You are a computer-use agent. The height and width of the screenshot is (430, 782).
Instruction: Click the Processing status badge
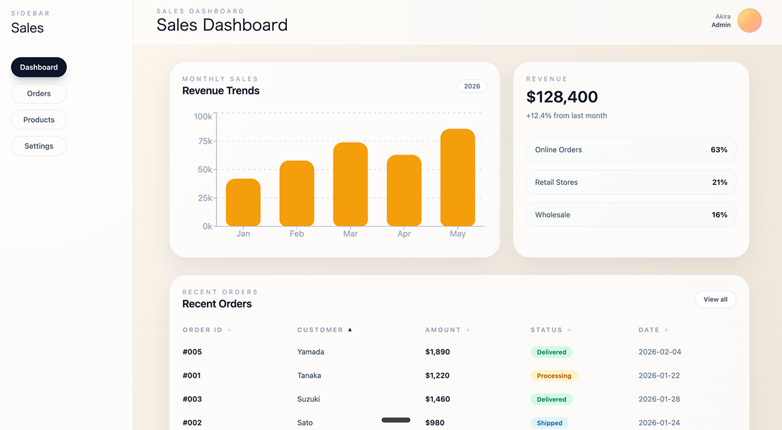(x=553, y=376)
